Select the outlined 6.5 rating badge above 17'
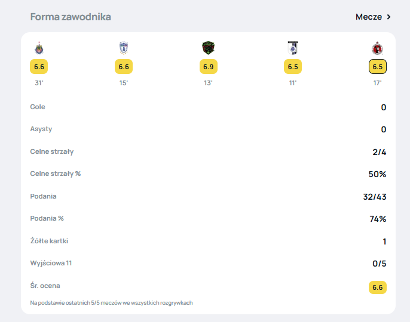This screenshot has width=410, height=322. coord(378,67)
